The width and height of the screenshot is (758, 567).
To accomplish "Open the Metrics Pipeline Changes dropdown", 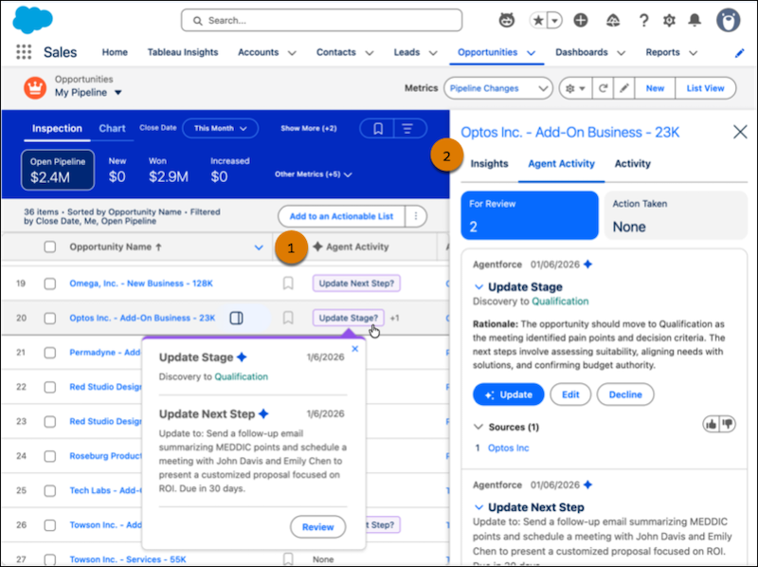I will click(x=498, y=88).
